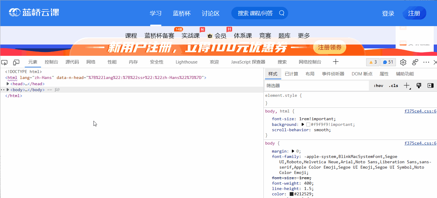This screenshot has height=198, width=437.
Task: Click the #f9f9f9 background color swatch
Action: coord(308,125)
